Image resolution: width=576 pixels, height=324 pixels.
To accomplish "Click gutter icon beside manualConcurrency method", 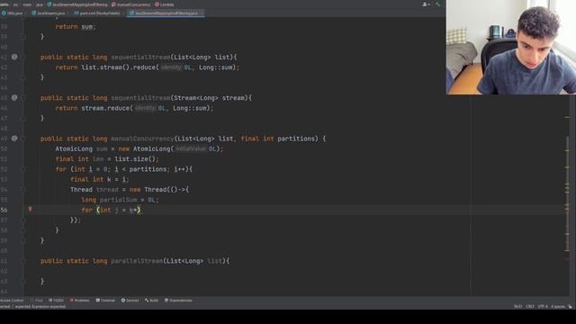I will pos(14,139).
